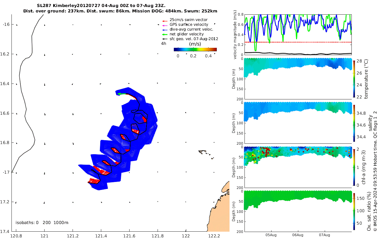This screenshot has width=382, height=239.
Task: Click the velocity colorbar tick '0.2'
Action: pos(193,56)
